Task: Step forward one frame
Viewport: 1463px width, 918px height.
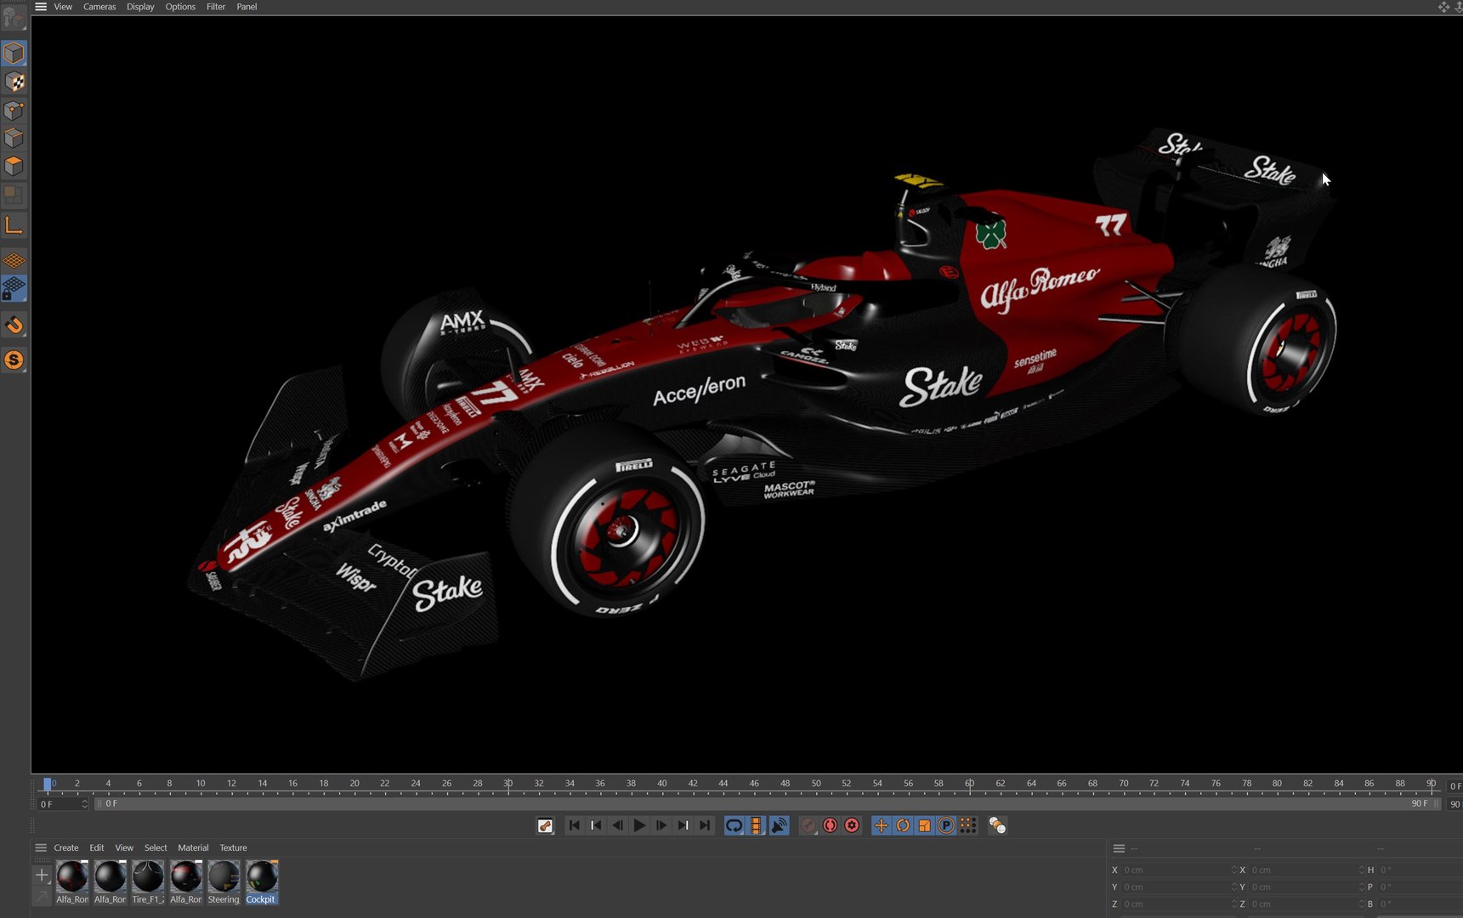Action: click(661, 825)
